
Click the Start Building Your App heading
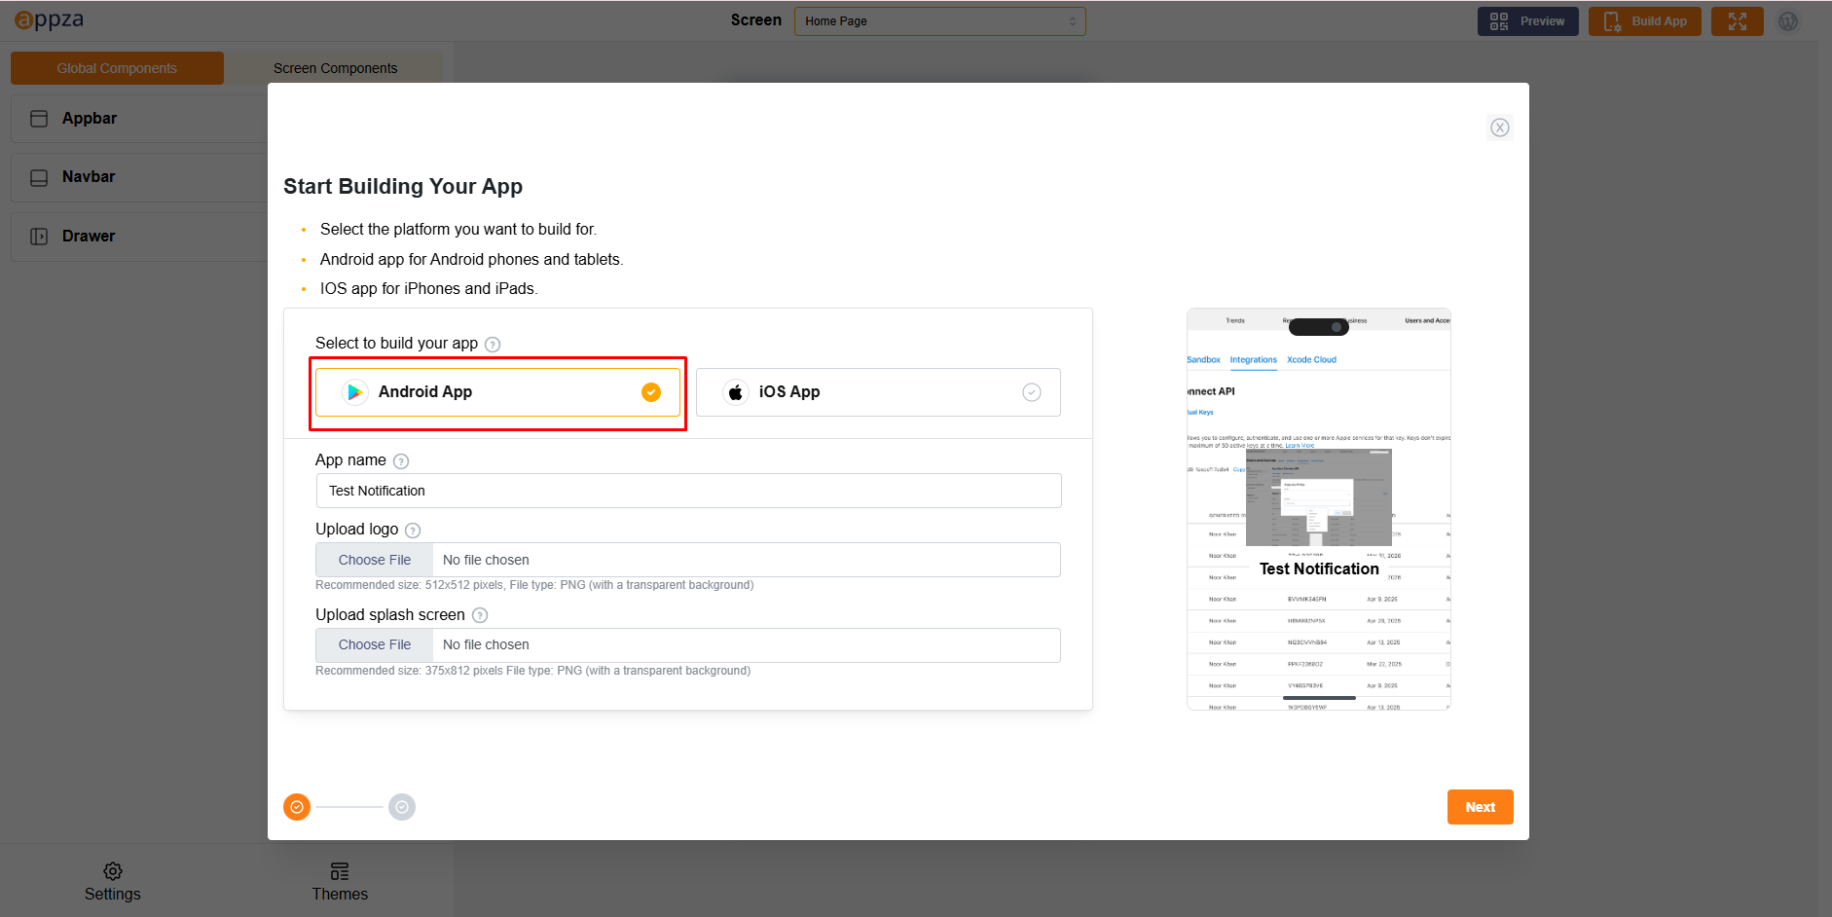[403, 186]
